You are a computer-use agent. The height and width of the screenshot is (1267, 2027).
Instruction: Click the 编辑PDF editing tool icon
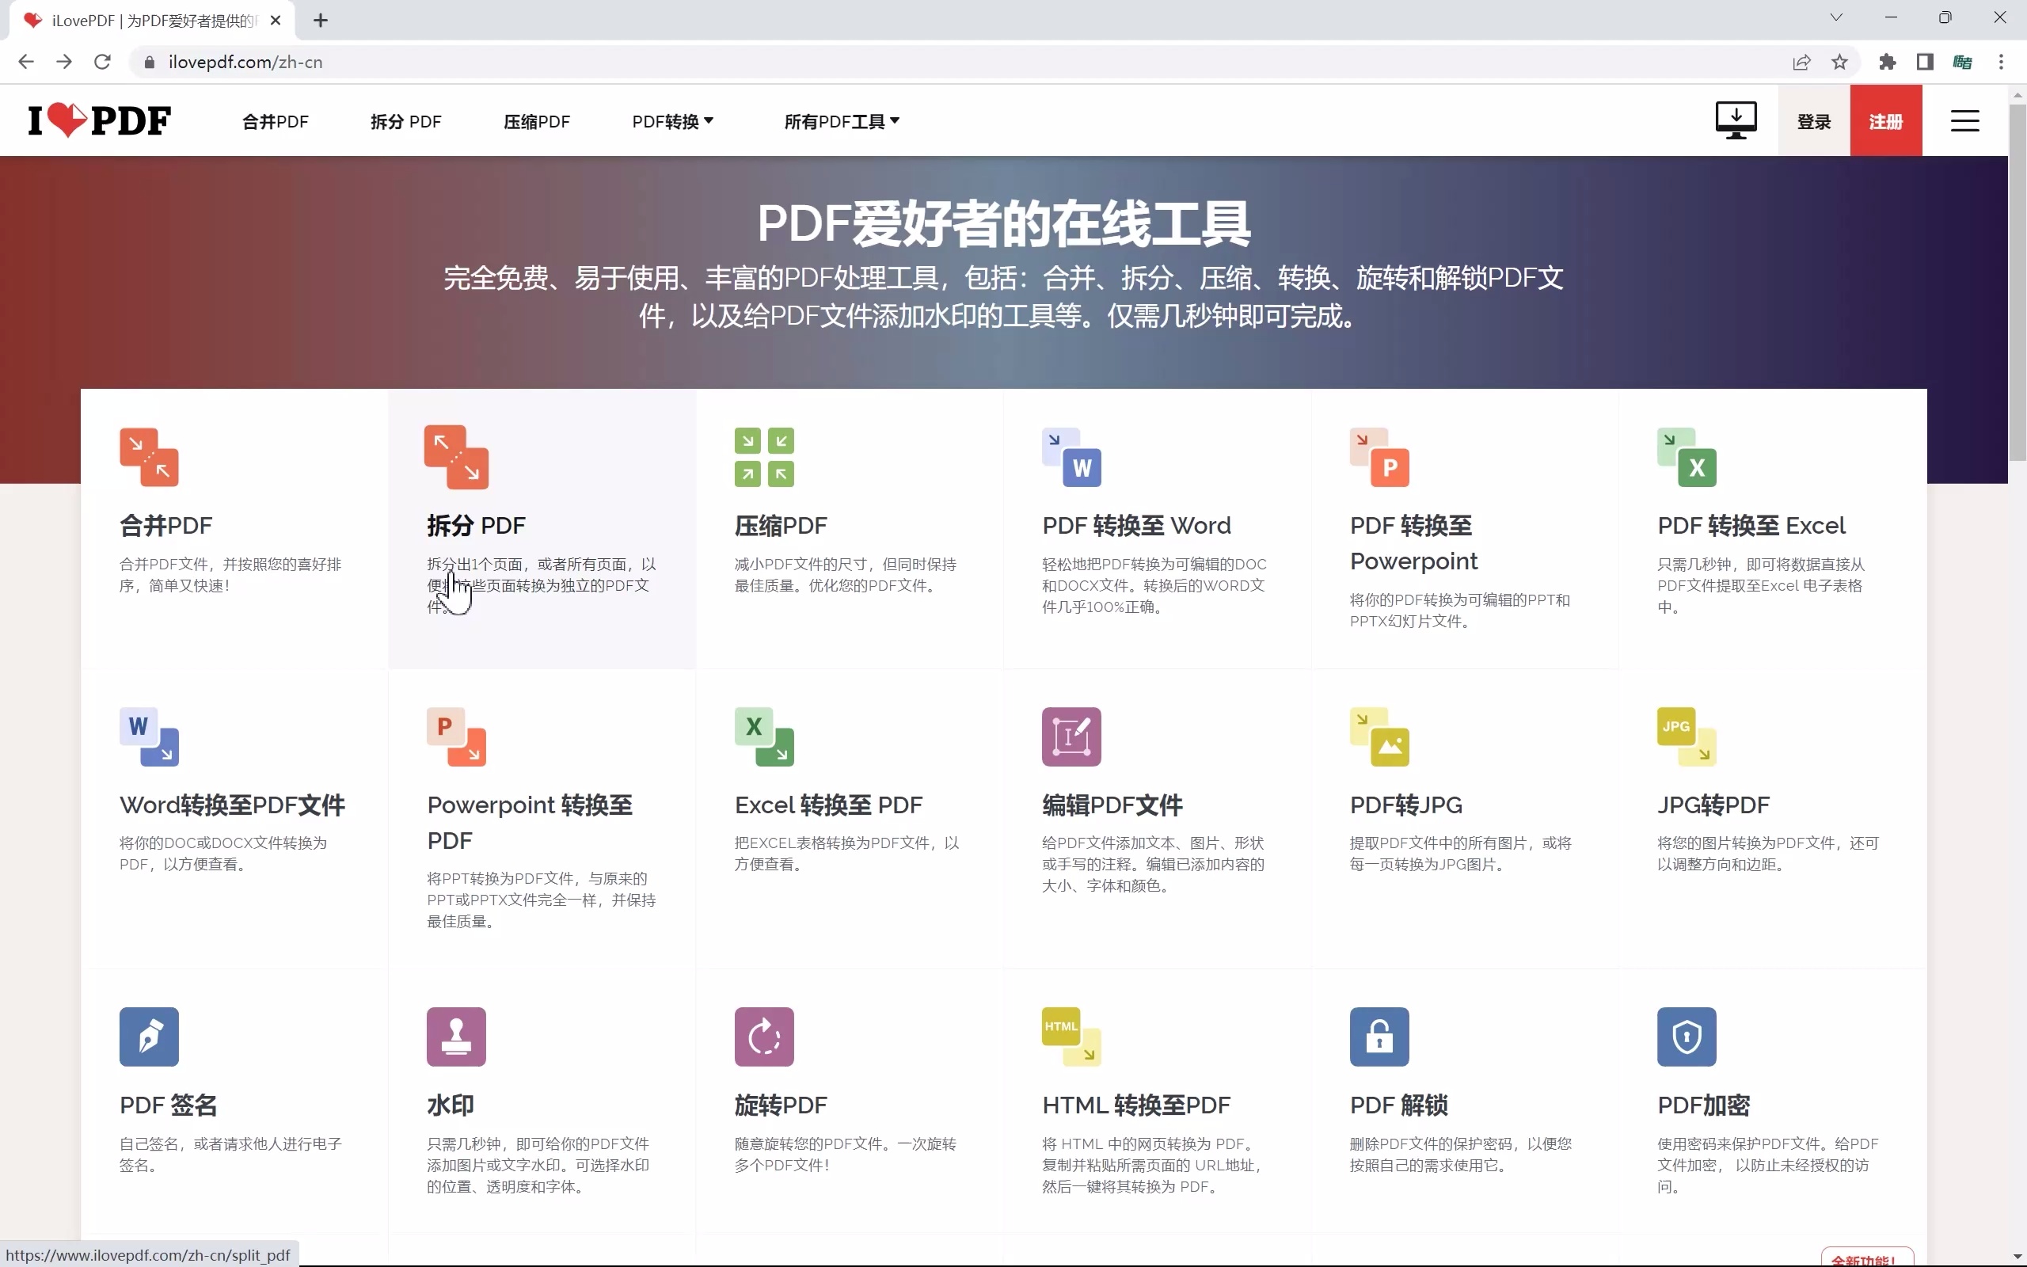[1071, 736]
